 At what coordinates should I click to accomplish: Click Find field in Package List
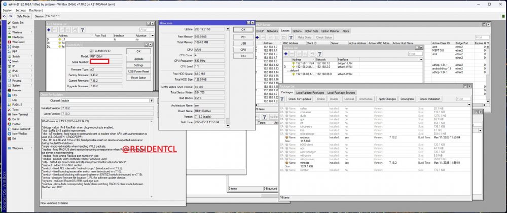coord(463,99)
